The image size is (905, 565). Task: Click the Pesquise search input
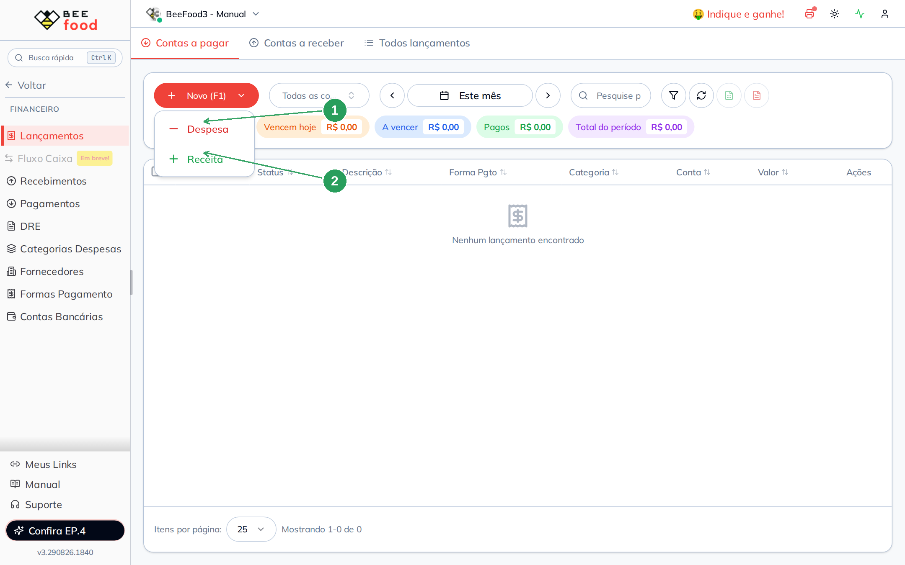coord(611,95)
